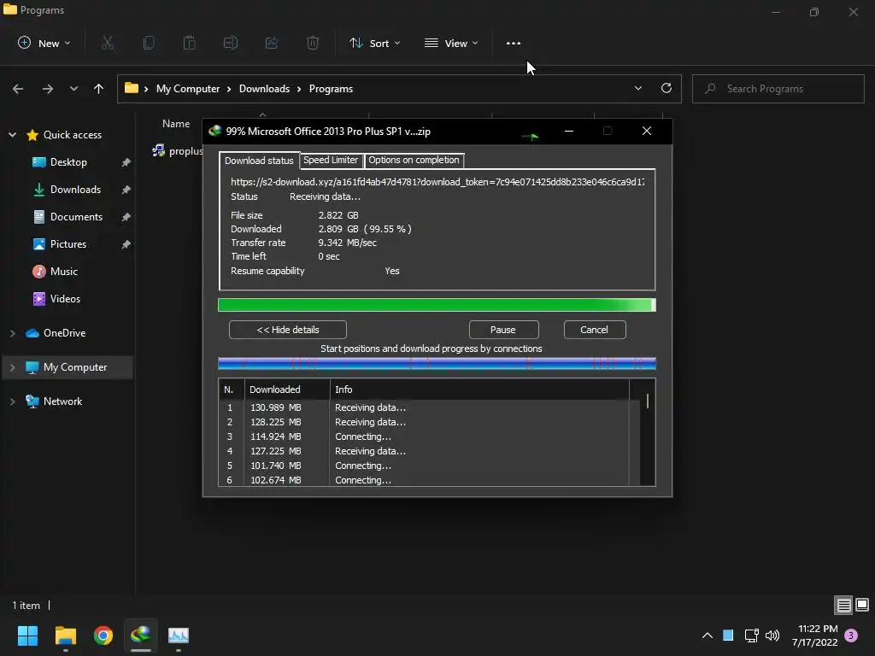Open the clock showing 11:22 PM
This screenshot has width=875, height=656.
point(815,635)
